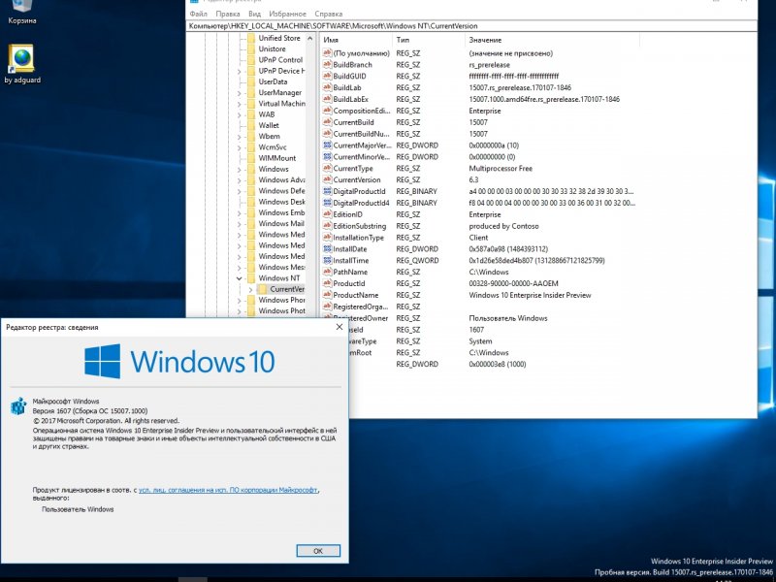Click the icon next to BuildLabEx value
776x582 pixels.
[327, 99]
